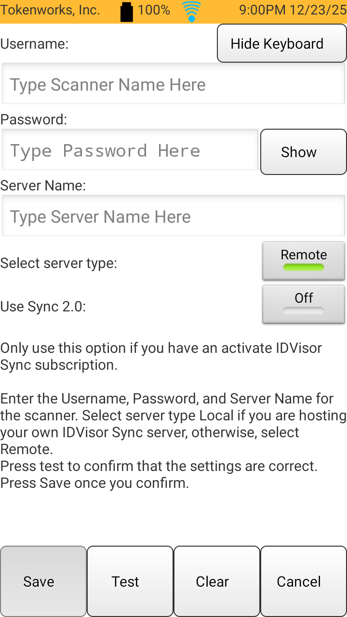The width and height of the screenshot is (347, 617).
Task: Save the sync settings
Action: point(43,581)
